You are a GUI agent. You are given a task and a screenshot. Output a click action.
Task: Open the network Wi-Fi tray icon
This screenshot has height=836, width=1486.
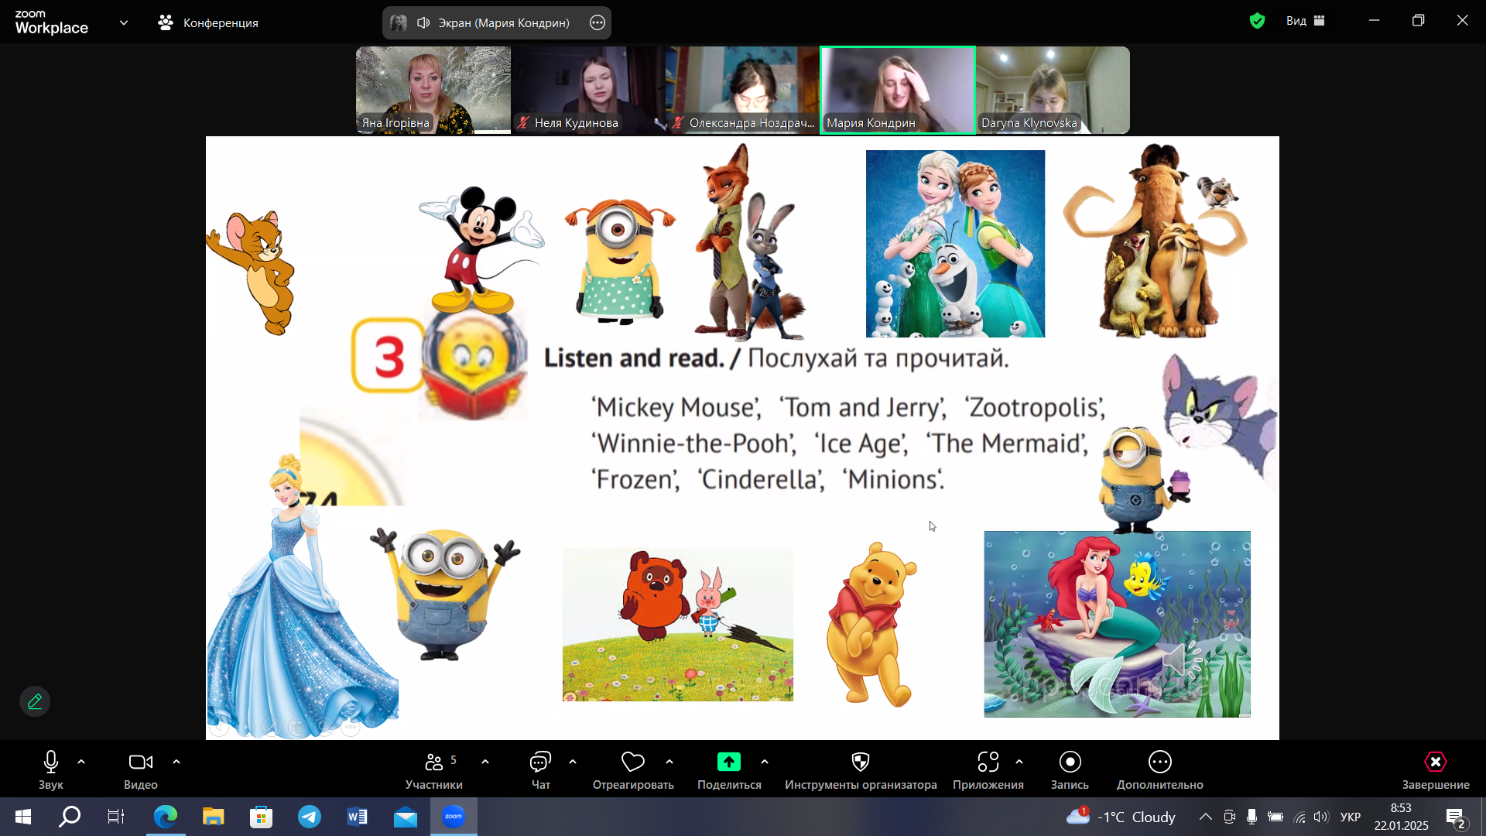[x=1299, y=817]
